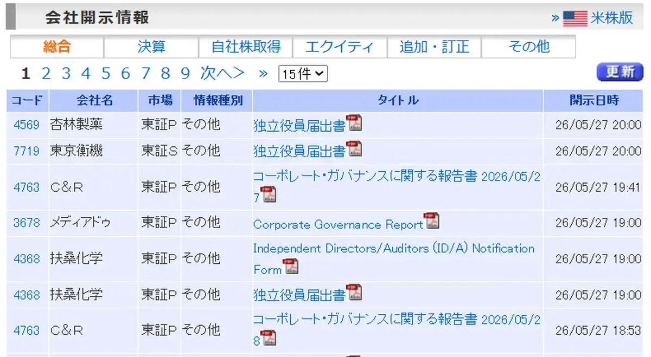Select company name 杏林製薬
The image size is (651, 357).
[76, 125]
